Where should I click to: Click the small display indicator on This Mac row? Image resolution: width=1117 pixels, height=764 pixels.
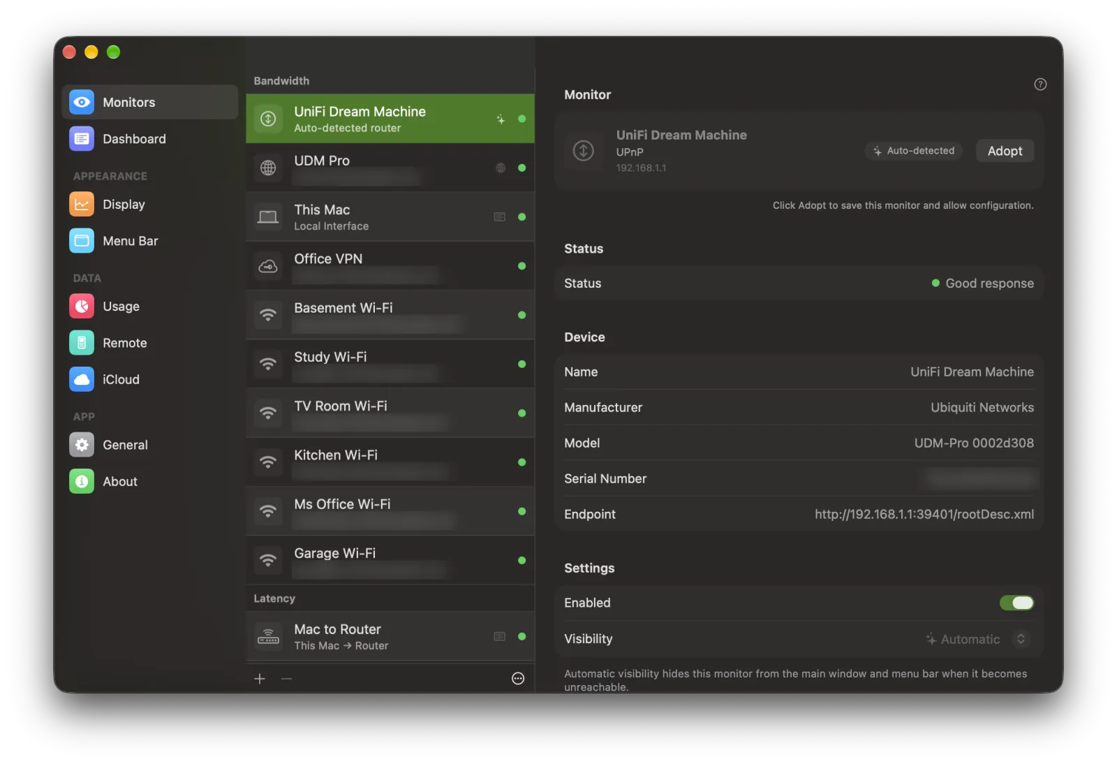click(x=500, y=217)
